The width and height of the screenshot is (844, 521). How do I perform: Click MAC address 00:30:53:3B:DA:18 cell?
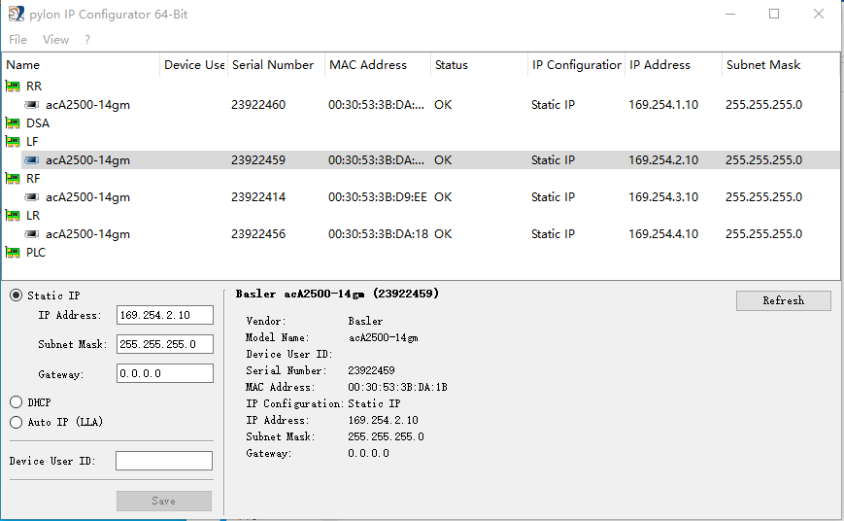pyautogui.click(x=378, y=234)
